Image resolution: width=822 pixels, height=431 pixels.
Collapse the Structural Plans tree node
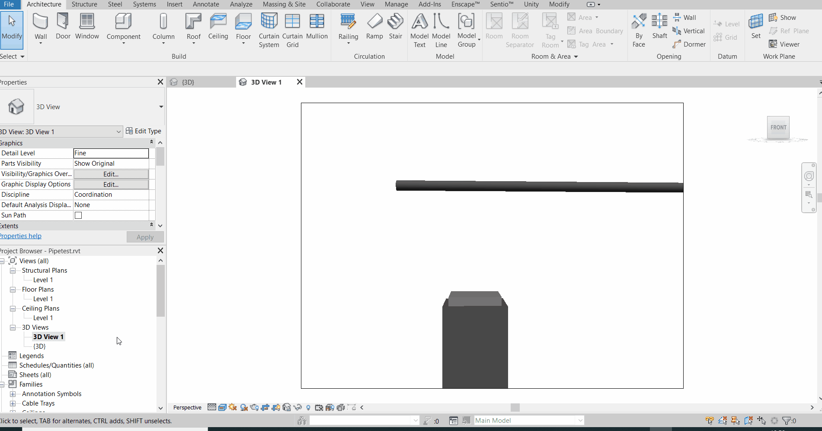tap(13, 271)
